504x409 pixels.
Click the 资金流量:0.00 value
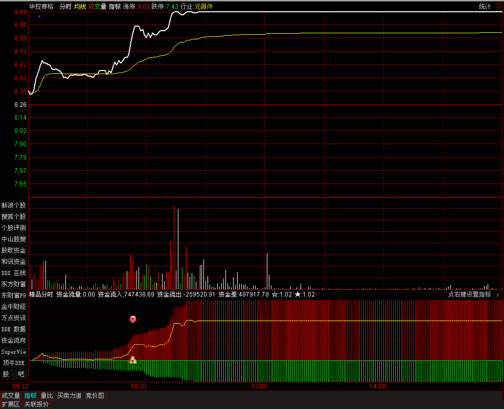(76, 294)
